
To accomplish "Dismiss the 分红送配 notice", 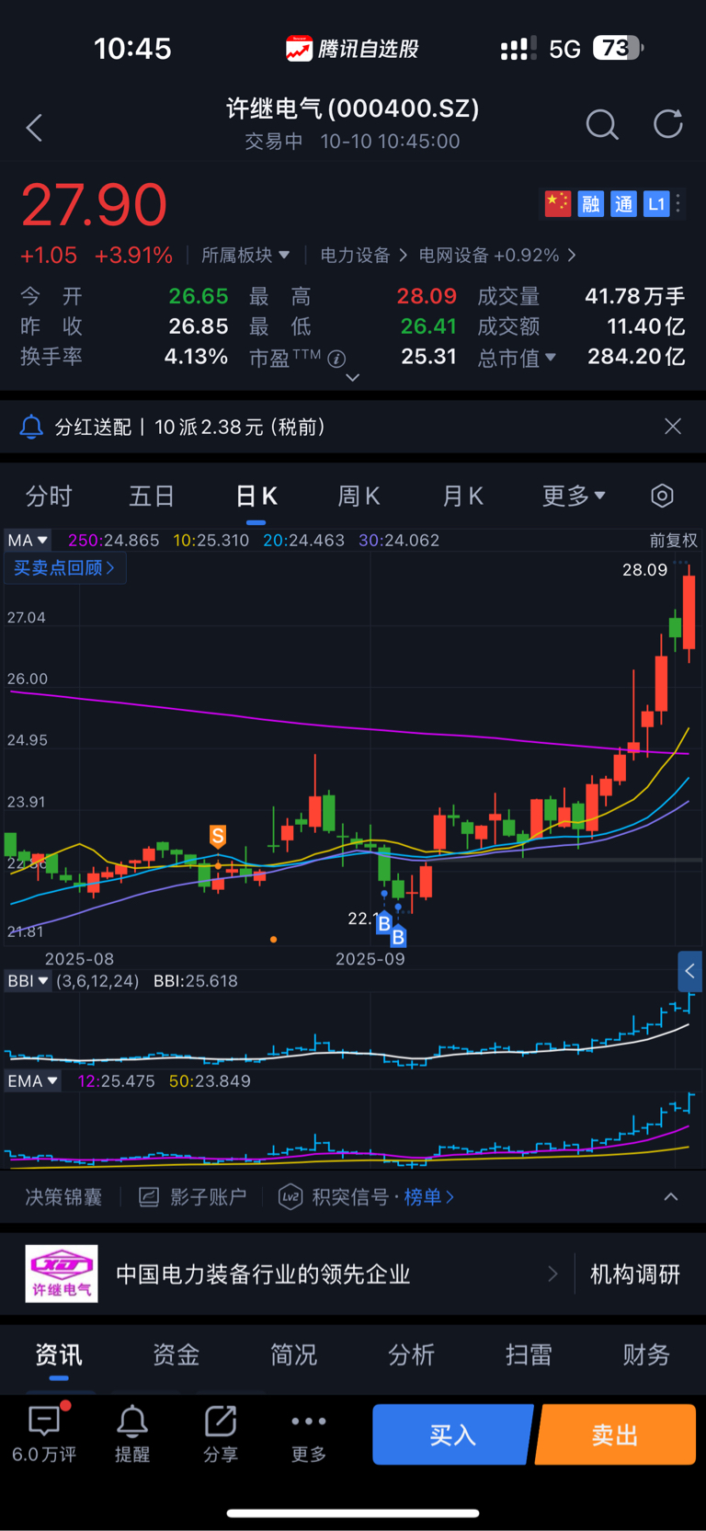I will pos(673,427).
